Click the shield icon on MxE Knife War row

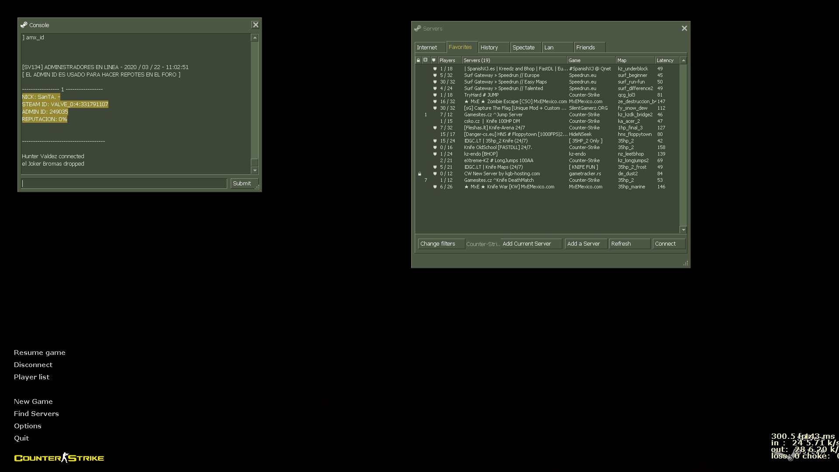click(x=435, y=187)
